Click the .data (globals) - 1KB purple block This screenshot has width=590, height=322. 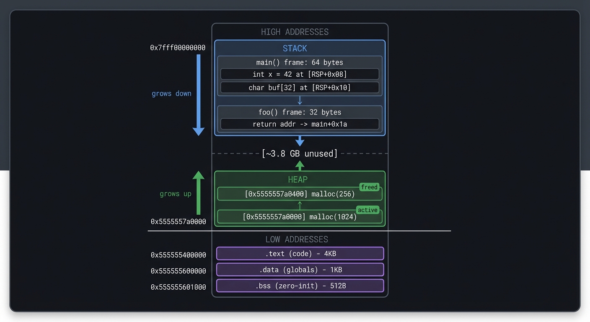click(300, 270)
